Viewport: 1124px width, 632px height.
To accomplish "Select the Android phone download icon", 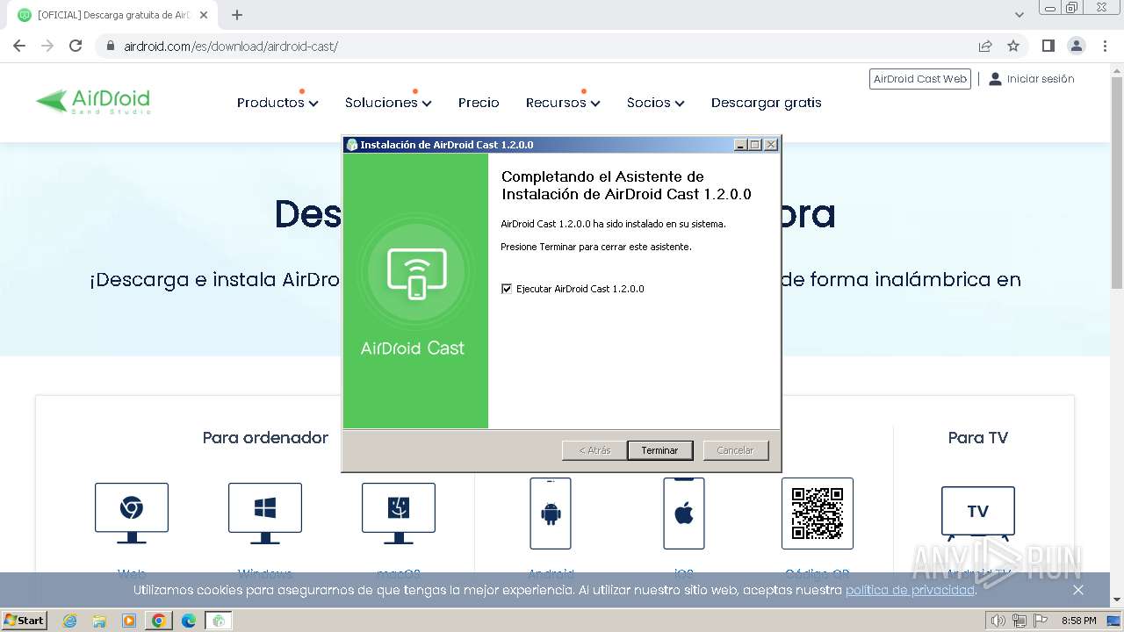I will tap(551, 513).
